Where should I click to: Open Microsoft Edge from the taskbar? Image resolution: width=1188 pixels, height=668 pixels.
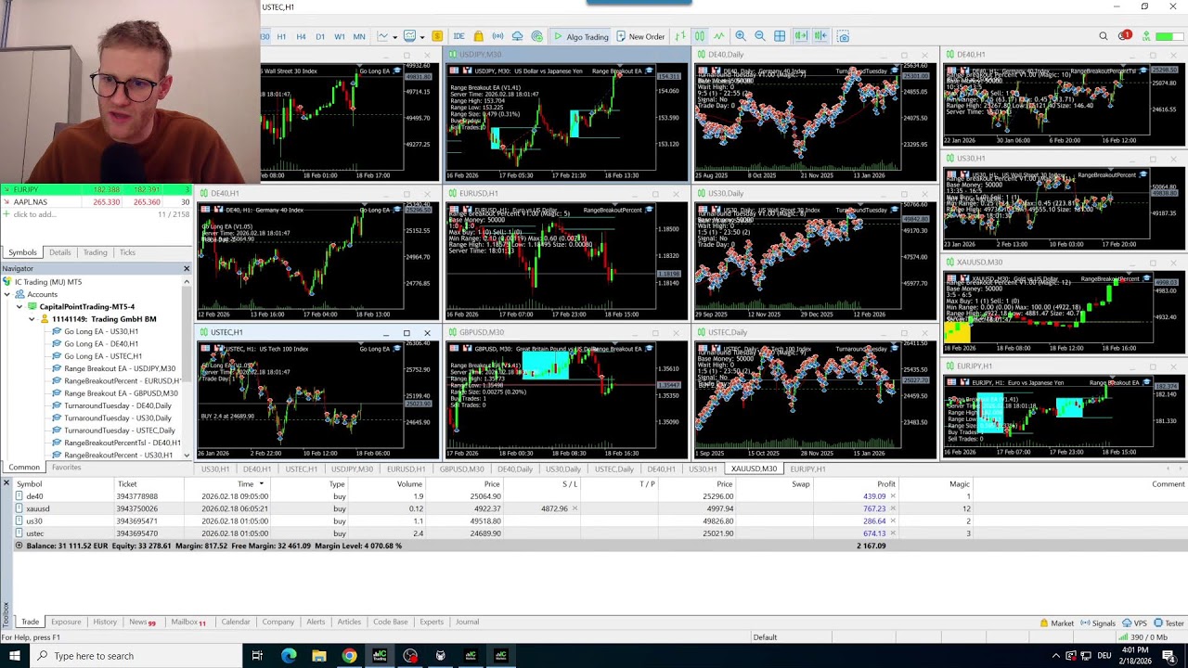tap(289, 656)
